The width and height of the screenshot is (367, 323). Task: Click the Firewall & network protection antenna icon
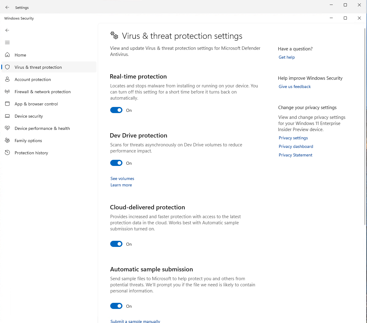pos(8,92)
